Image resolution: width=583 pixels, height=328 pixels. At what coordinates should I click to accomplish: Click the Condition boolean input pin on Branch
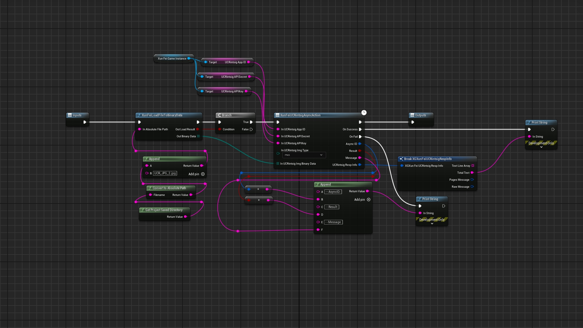click(x=220, y=129)
